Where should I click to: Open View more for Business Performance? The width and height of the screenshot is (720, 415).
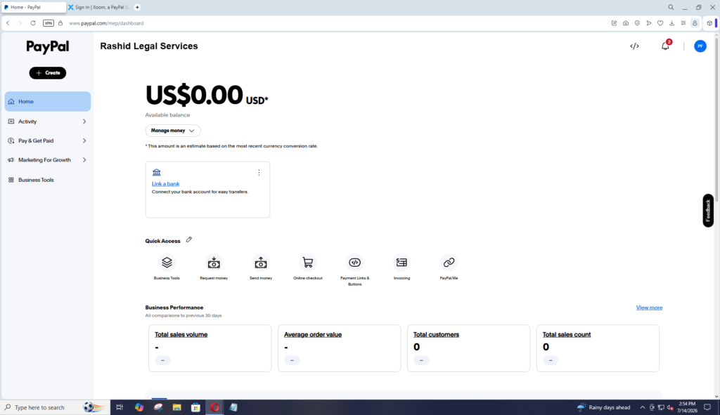click(649, 308)
